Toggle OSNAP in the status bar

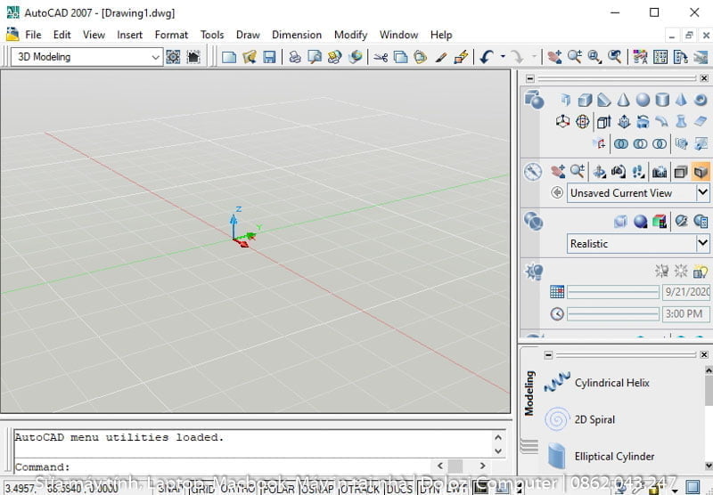(x=319, y=488)
